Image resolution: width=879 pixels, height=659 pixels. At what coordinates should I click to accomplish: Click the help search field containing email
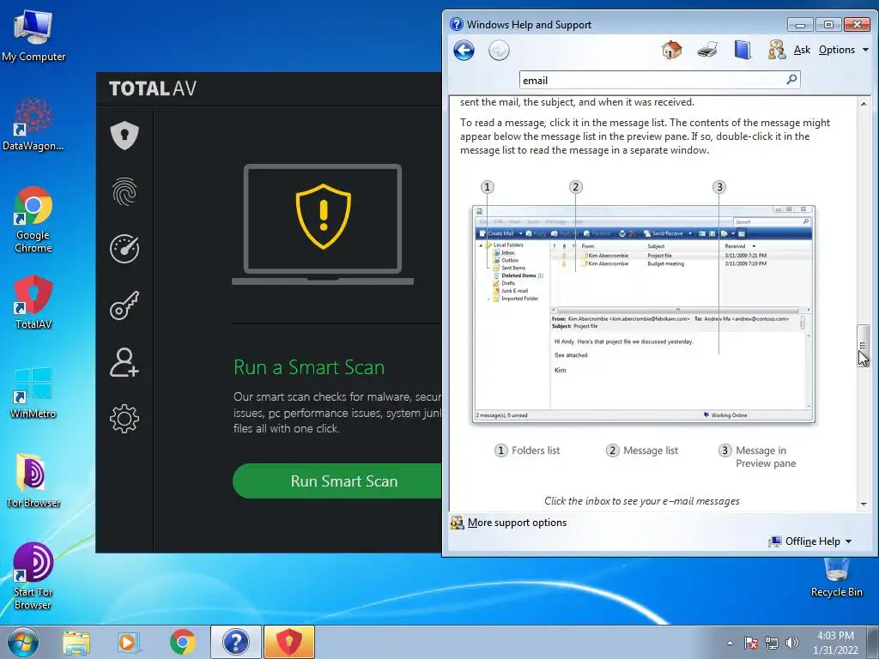[652, 80]
